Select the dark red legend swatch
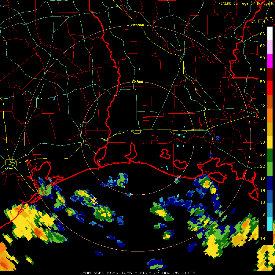The height and width of the screenshot is (275, 275). [270, 74]
